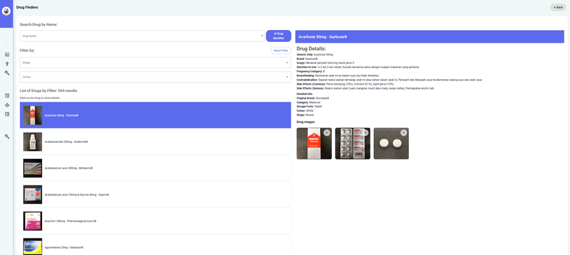Click the 'Pregnancy Category: B' line
This screenshot has width=570, height=255.
(310, 71)
